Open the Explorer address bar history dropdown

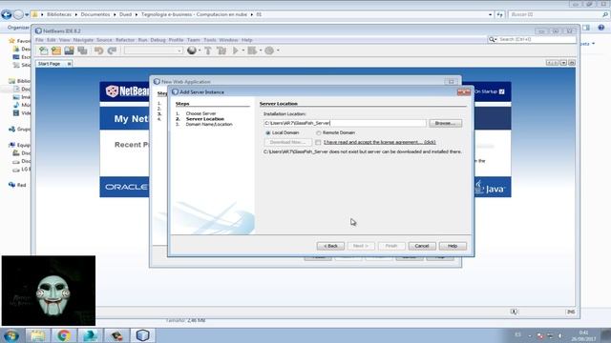click(x=490, y=14)
